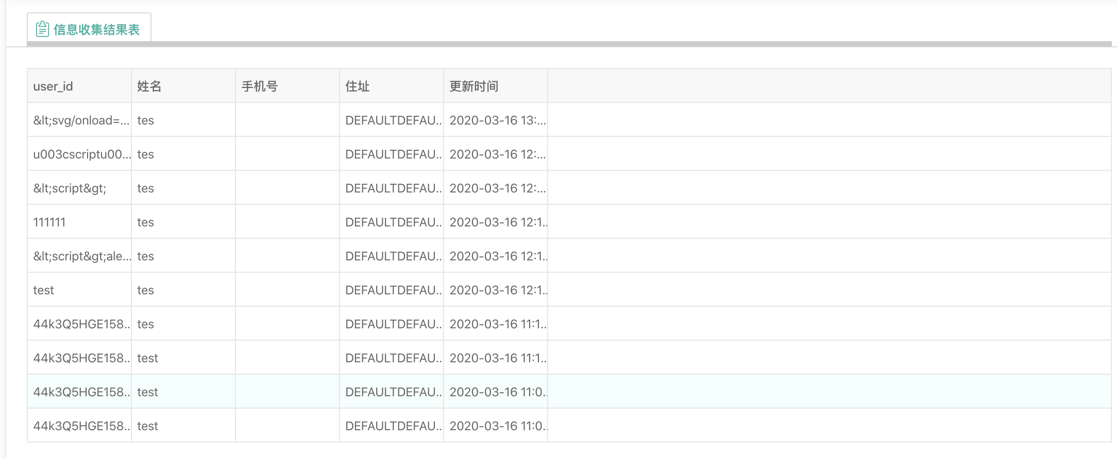Click the address cell in the 111111 row
Viewport: 1117px width, 458px height.
pos(393,222)
